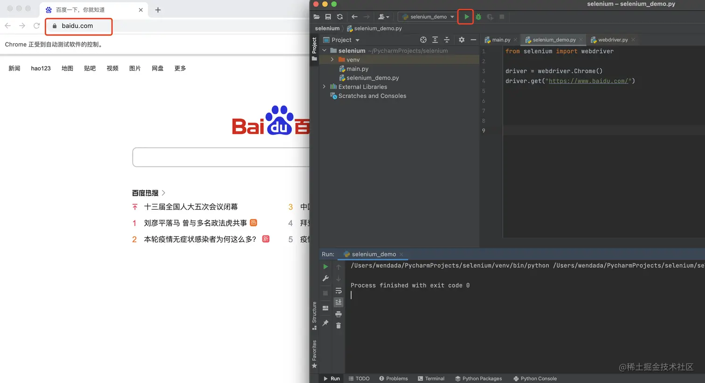Open the Project view dropdown

[341, 40]
